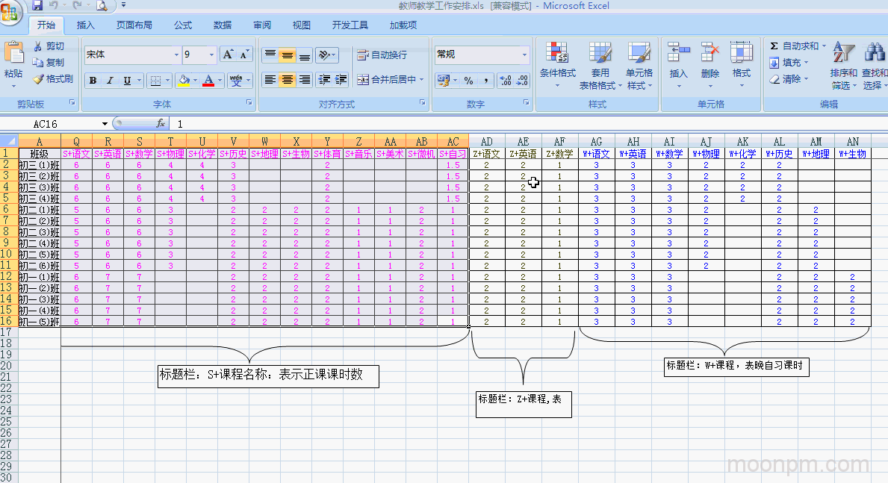
Task: Switch to the 公式 (Formulas) tab
Action: (x=183, y=25)
